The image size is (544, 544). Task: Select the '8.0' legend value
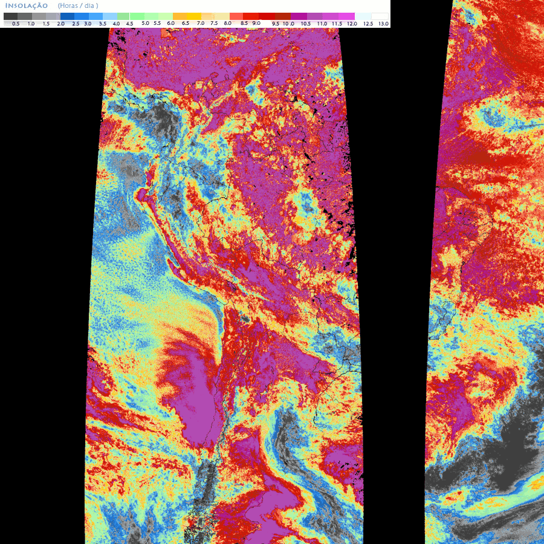coord(228,23)
